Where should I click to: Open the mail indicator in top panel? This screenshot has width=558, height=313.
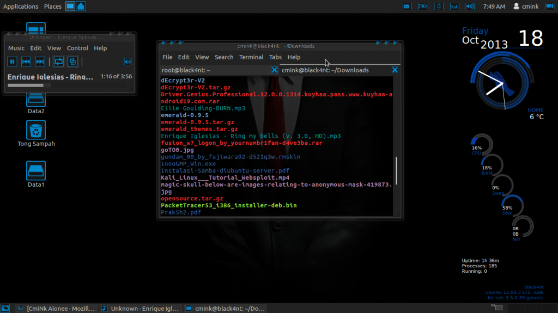[407, 7]
